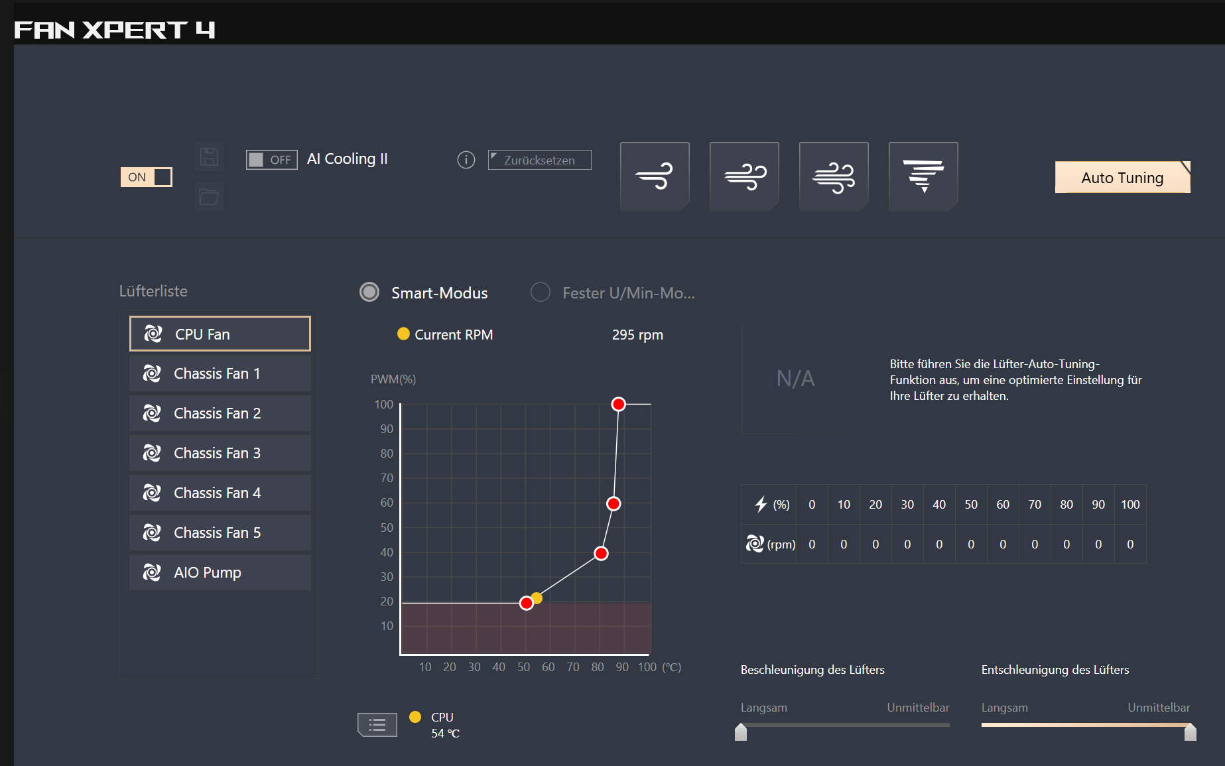Image resolution: width=1225 pixels, height=766 pixels.
Task: Click the 'PWM(%)' axis label
Action: (393, 379)
